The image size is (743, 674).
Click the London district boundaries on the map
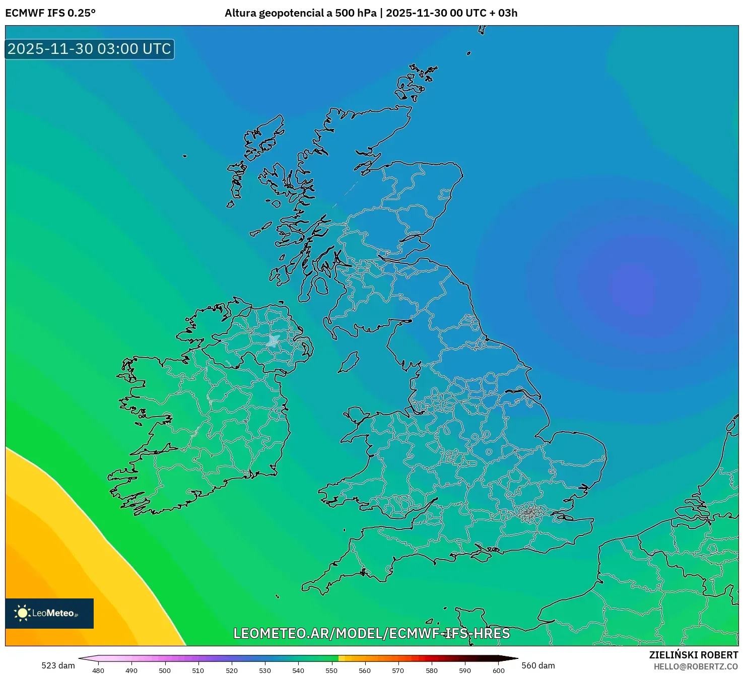pos(529,514)
